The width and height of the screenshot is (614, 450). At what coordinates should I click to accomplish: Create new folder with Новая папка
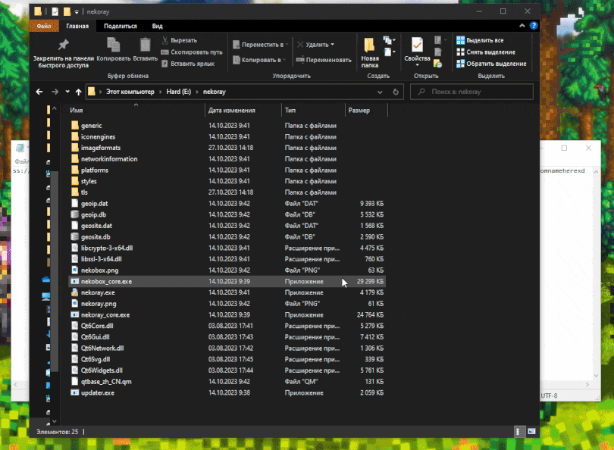click(370, 53)
